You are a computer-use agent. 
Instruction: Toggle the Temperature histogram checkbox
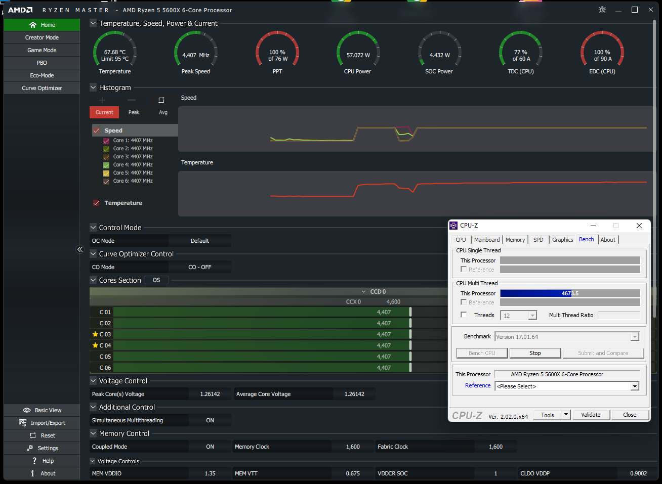pos(96,203)
